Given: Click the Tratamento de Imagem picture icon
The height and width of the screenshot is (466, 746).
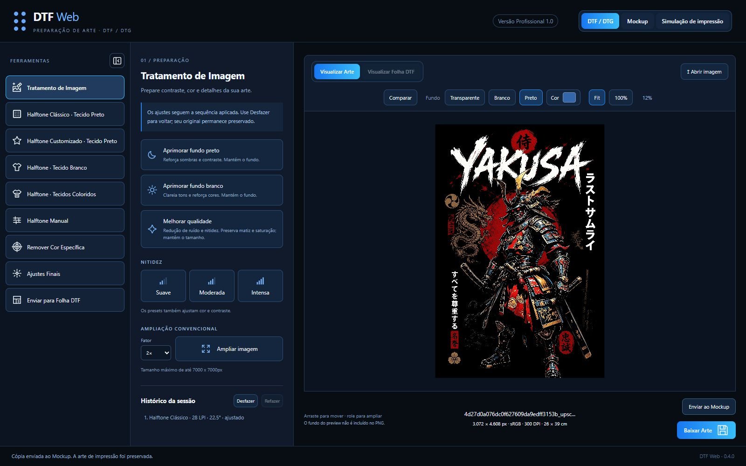Looking at the screenshot, I should (x=17, y=88).
